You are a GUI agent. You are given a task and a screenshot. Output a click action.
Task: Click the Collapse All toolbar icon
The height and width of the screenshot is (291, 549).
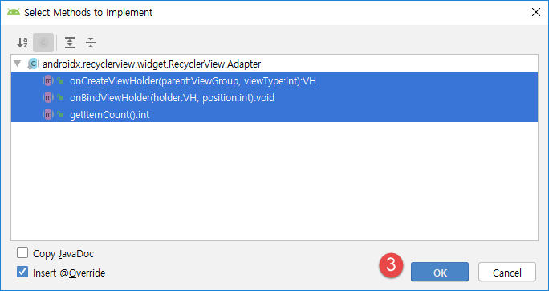click(x=91, y=43)
